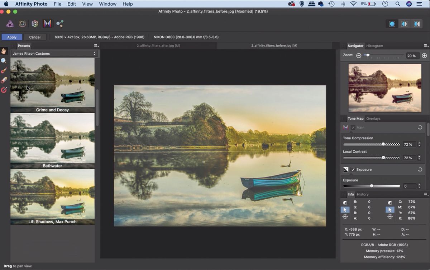Switch to the Export persona
The height and width of the screenshot is (270, 430).
coord(59,24)
